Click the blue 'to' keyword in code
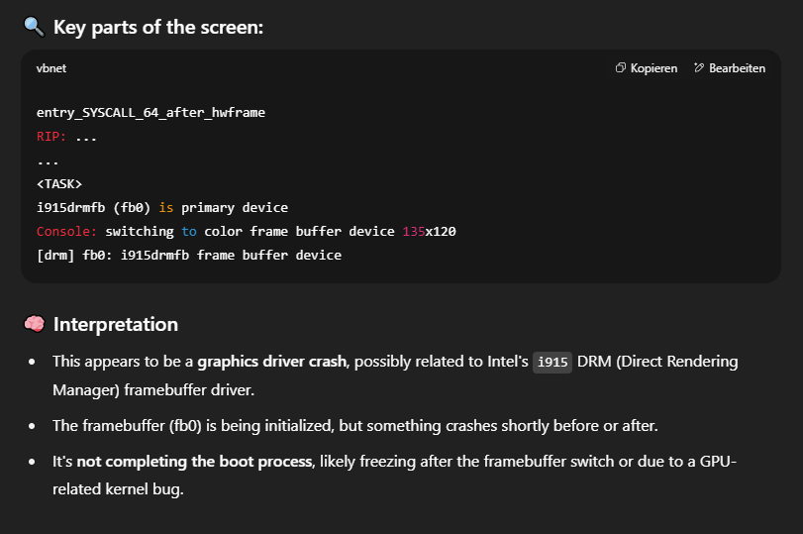Screen dimensions: 803x534 tap(189, 231)
